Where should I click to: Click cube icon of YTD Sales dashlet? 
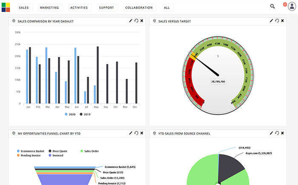coord(154,133)
